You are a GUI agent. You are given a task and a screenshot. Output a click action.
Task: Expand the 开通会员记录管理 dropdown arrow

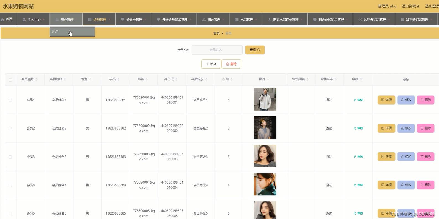190,19
